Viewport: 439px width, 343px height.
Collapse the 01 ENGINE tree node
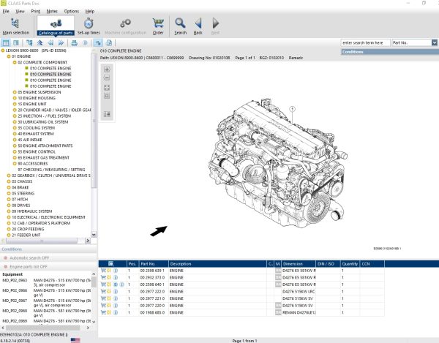tap(8, 56)
